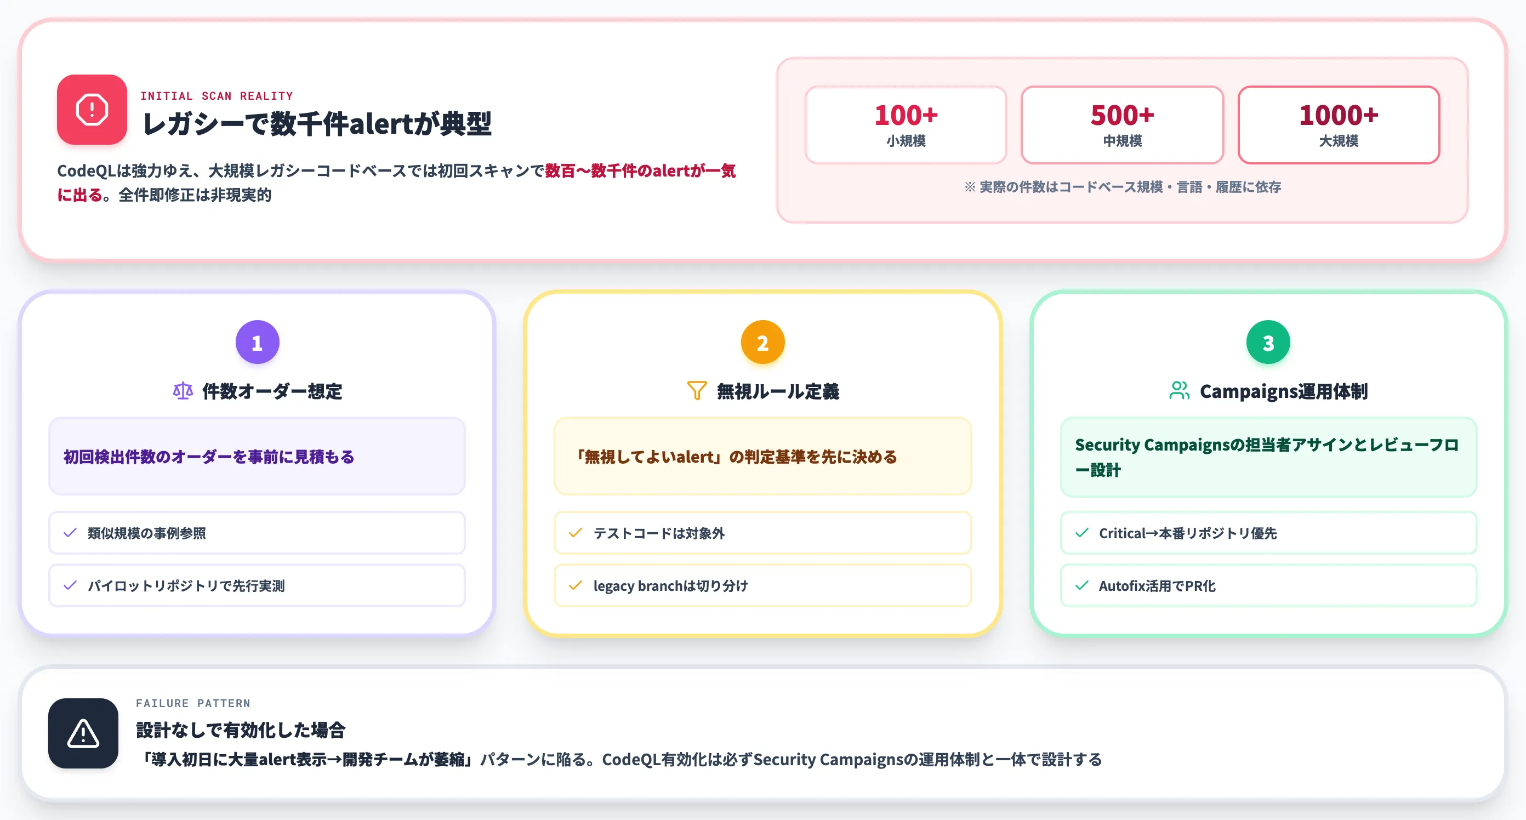Click list item 類似規模の事例参照
The image size is (1526, 820).
point(257,533)
